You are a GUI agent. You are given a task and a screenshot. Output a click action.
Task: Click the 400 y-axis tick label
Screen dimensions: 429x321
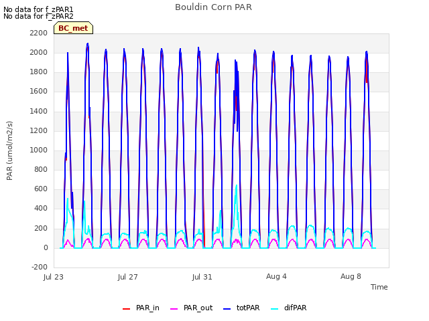pos(41,209)
